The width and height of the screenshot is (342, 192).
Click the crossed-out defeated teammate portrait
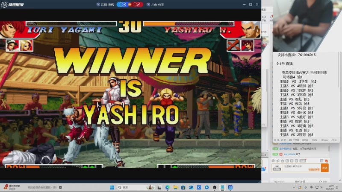(x=233, y=46)
